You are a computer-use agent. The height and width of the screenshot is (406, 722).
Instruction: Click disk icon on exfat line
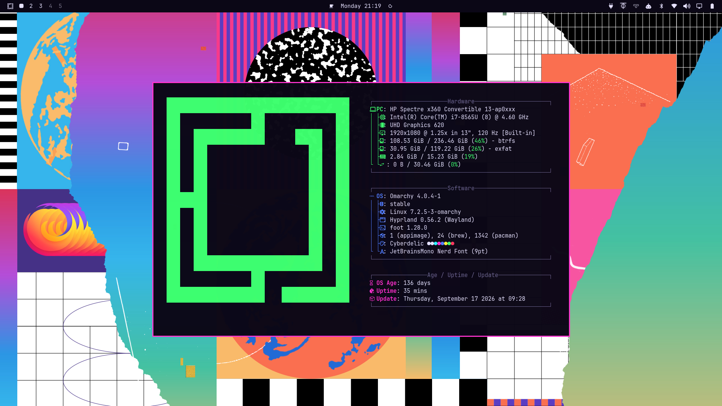click(x=382, y=149)
